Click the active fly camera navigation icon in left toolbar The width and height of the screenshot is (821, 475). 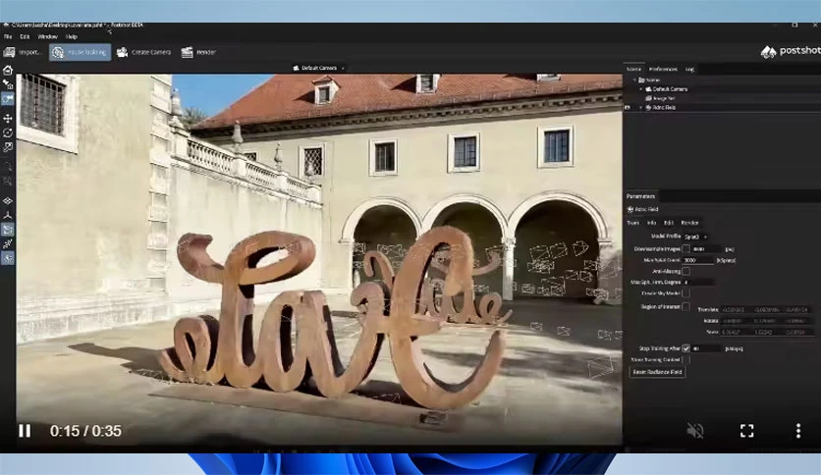pyautogui.click(x=7, y=99)
